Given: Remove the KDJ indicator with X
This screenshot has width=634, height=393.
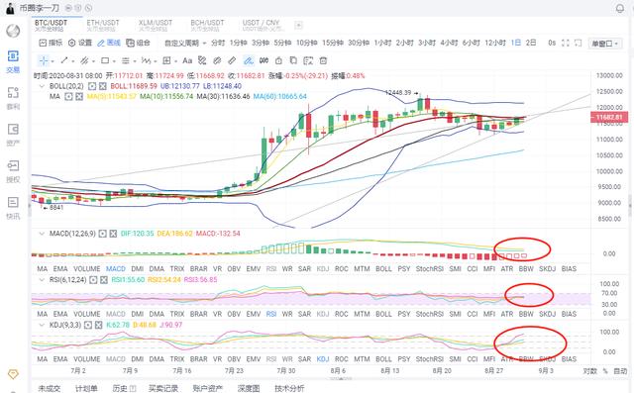Looking at the screenshot, I should tap(99, 325).
